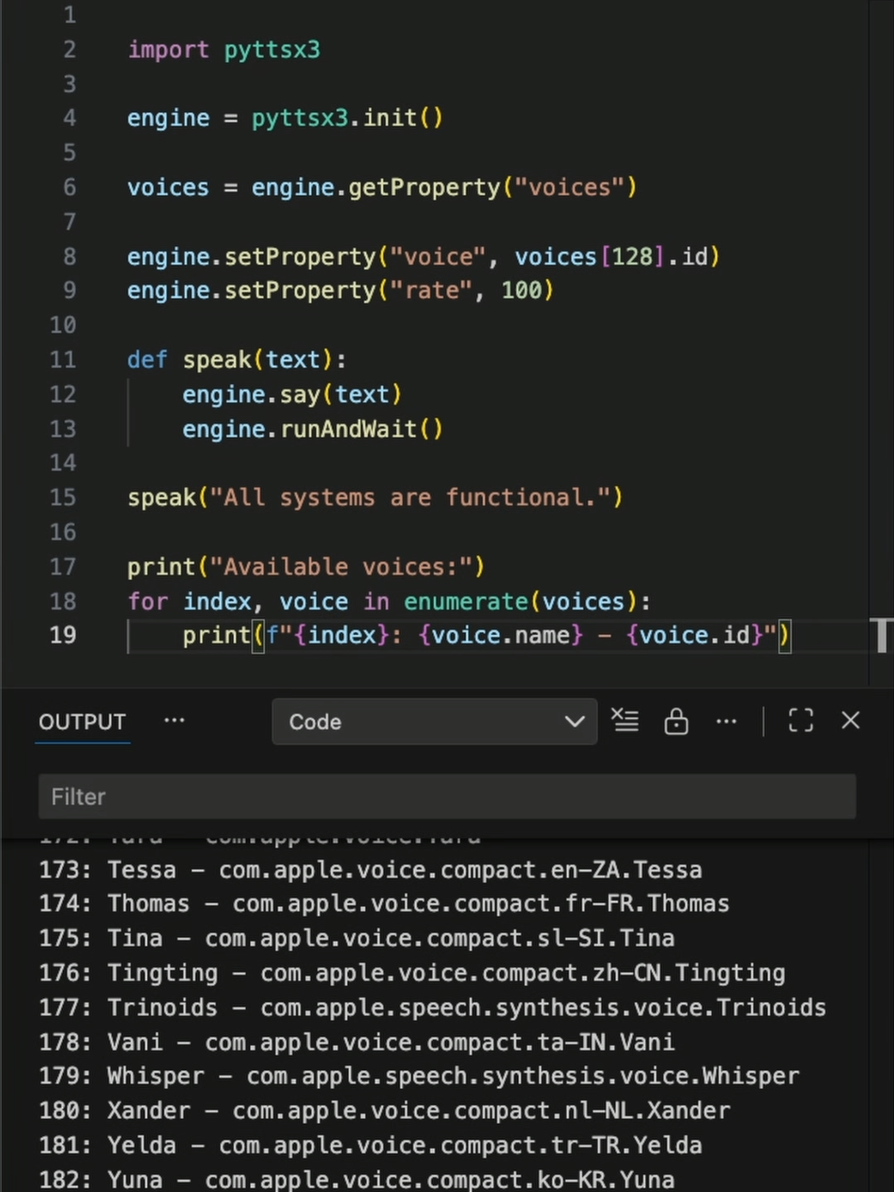Click the editor overview ruler marker
The height and width of the screenshot is (1192, 894).
(883, 636)
